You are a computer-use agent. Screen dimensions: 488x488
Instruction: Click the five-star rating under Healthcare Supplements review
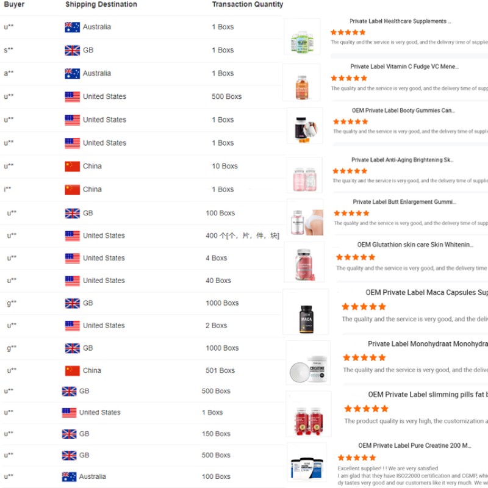coord(348,31)
